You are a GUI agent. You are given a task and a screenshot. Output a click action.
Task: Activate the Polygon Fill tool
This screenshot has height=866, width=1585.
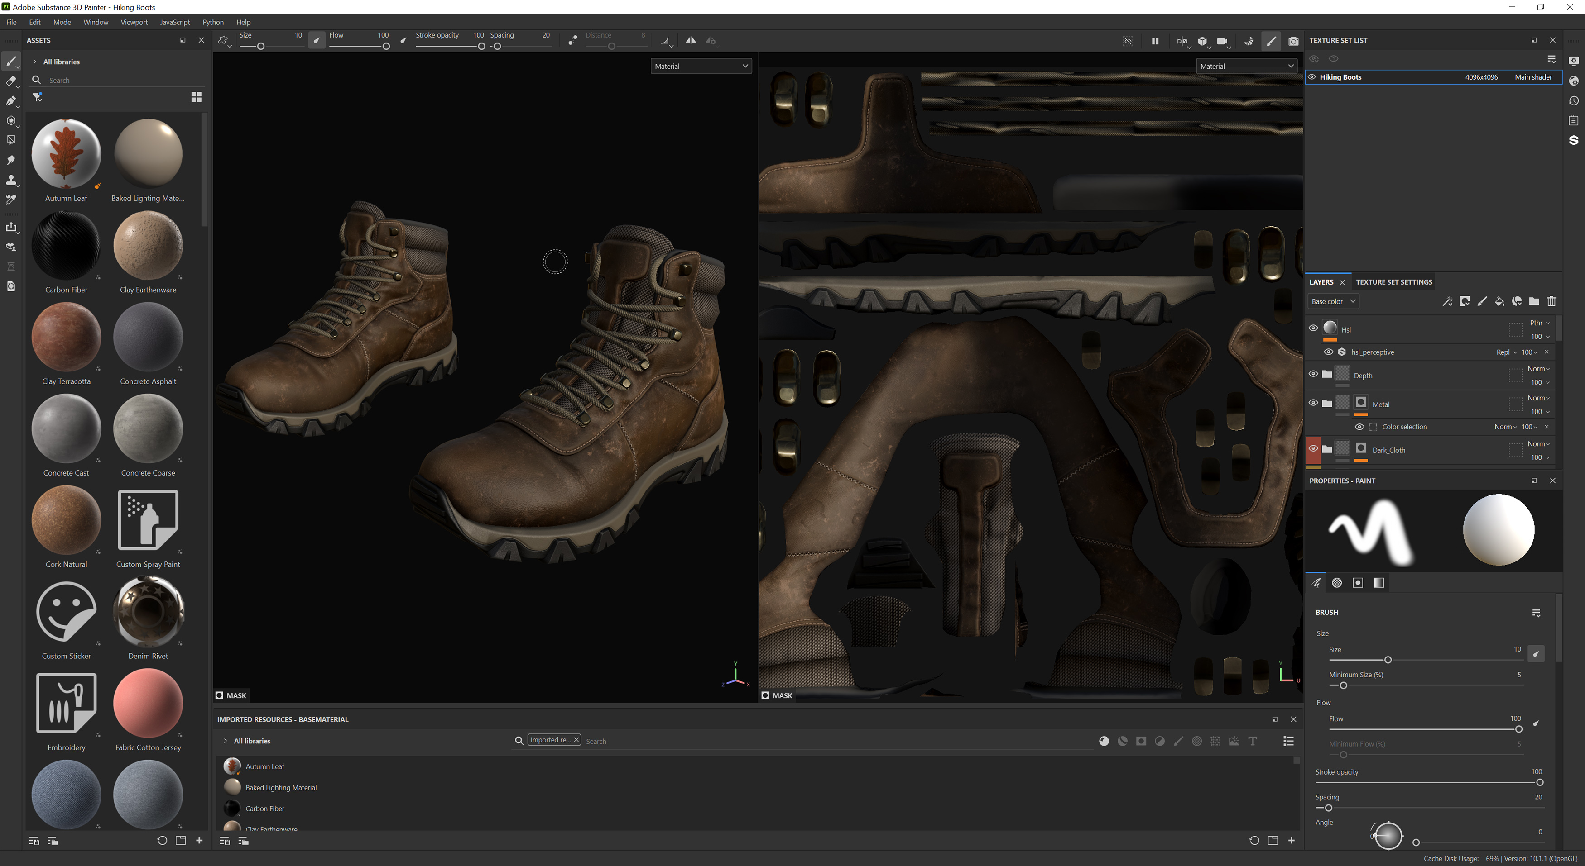pyautogui.click(x=11, y=140)
